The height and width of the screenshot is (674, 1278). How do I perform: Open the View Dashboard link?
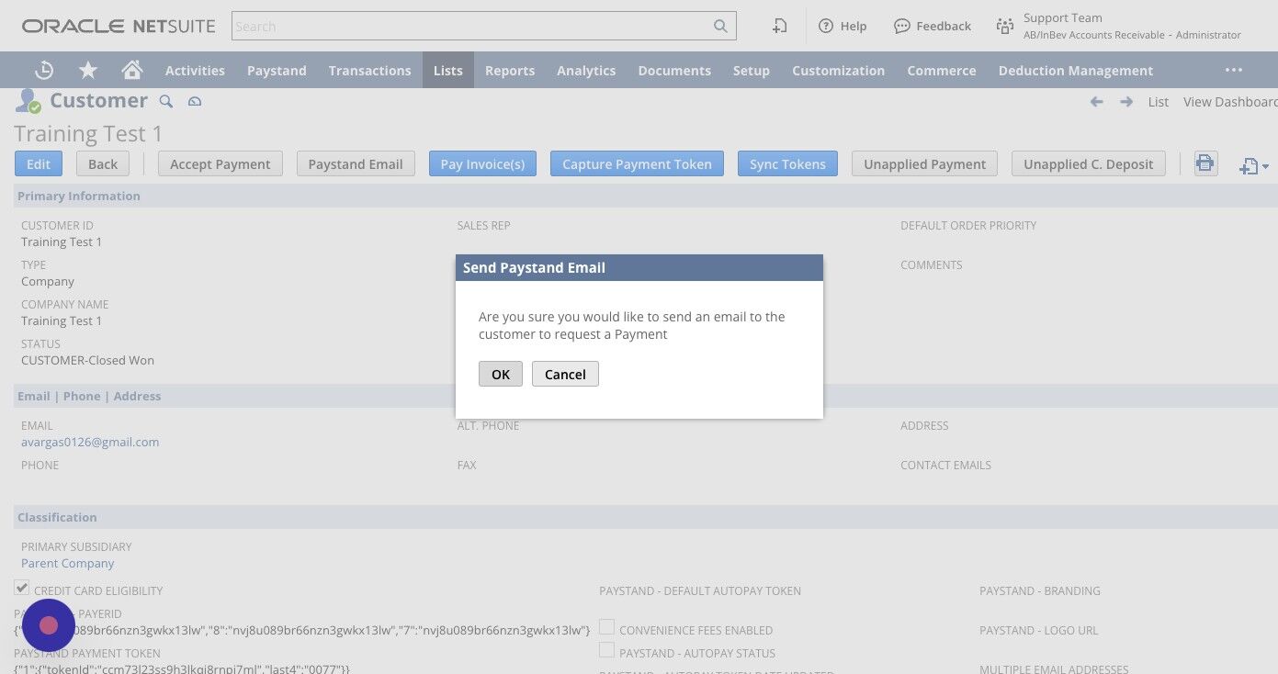(x=1230, y=102)
